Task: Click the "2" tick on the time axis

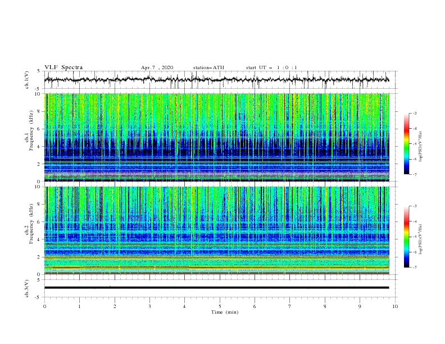Action: [x=115, y=306]
